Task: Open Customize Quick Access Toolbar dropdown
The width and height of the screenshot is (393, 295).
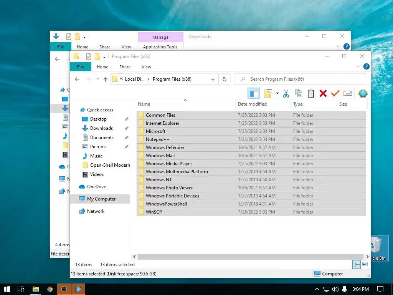Action: pos(104,57)
